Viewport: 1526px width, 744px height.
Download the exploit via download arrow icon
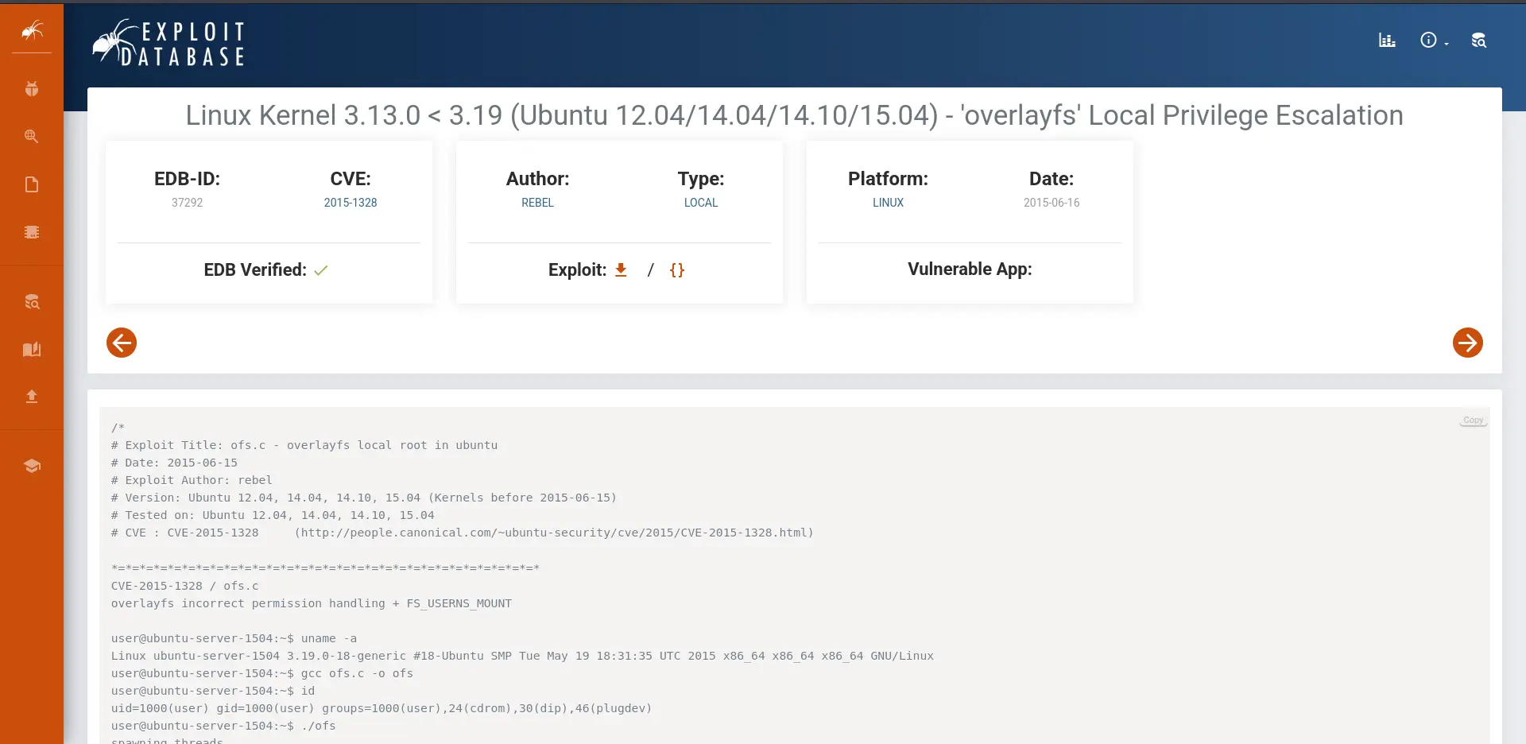(622, 270)
